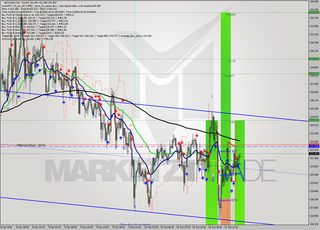Click the 332.730 price axis label
320x230 pixels.
pos(314,18)
